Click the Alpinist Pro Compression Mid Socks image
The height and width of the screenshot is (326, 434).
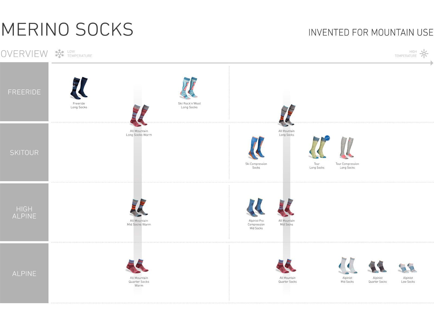pyautogui.click(x=256, y=208)
